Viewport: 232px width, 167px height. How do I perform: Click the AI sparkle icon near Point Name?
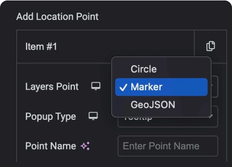point(85,146)
